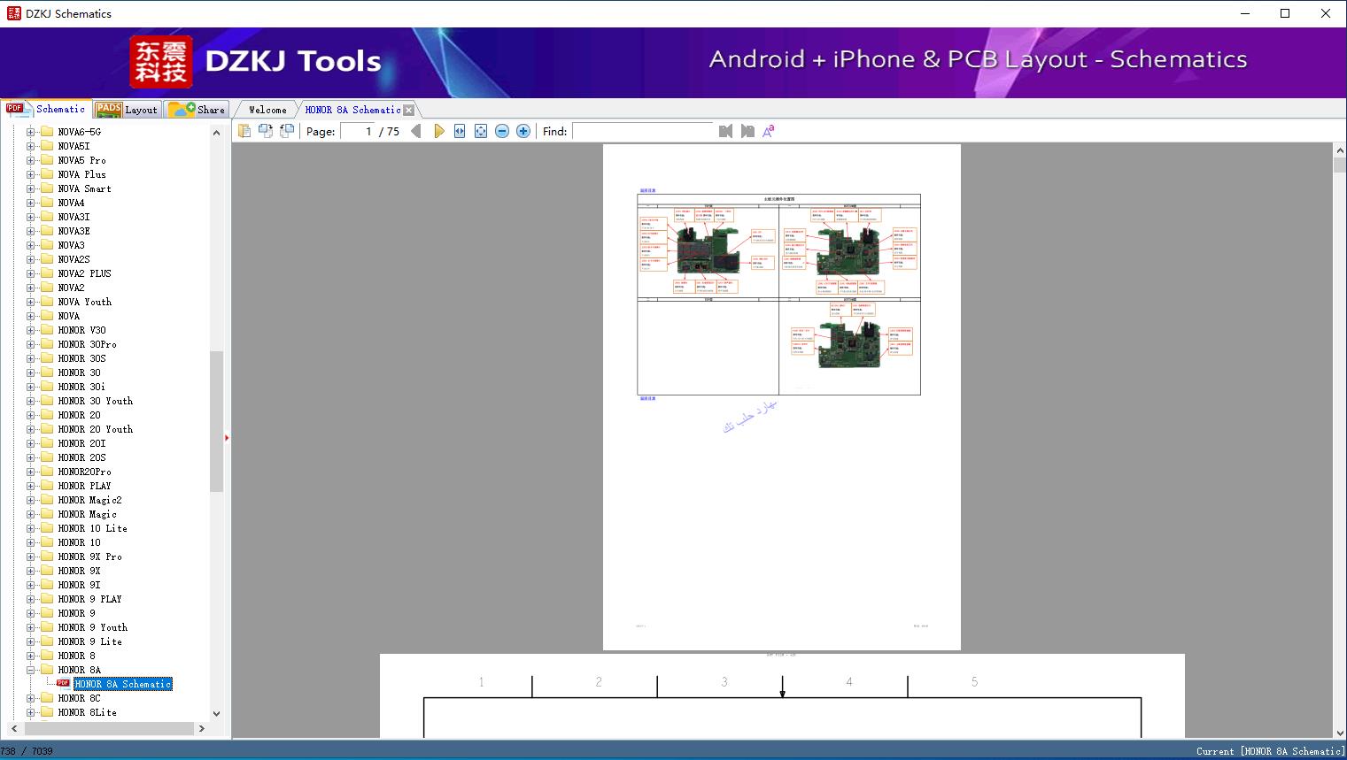
Task: Select the HONOR 9X tree item
Action: tap(79, 571)
